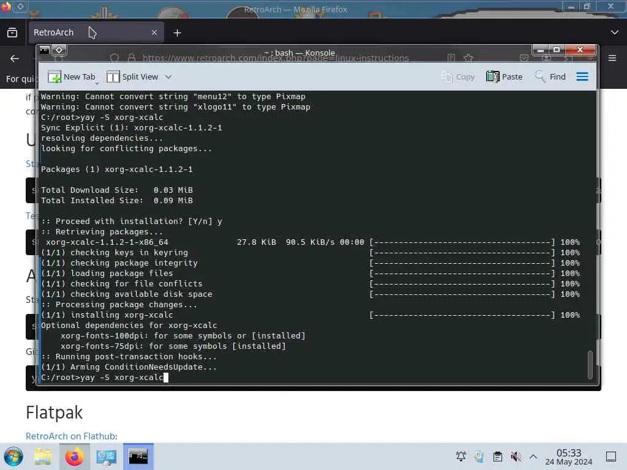Open a New Tab in Konsole
Viewport: 627px width, 470px height.
click(x=72, y=76)
